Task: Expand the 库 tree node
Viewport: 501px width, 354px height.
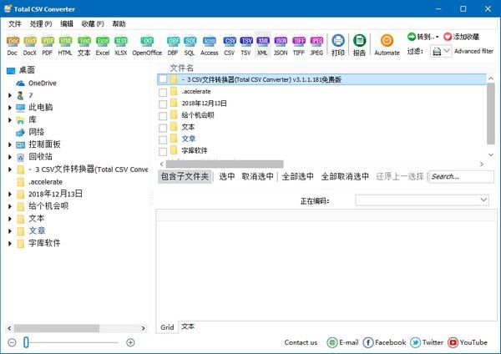Action: coord(10,120)
